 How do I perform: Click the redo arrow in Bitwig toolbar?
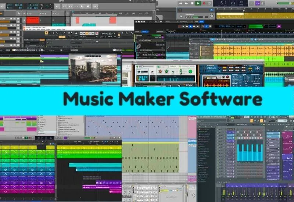pyautogui.click(x=76, y=6)
